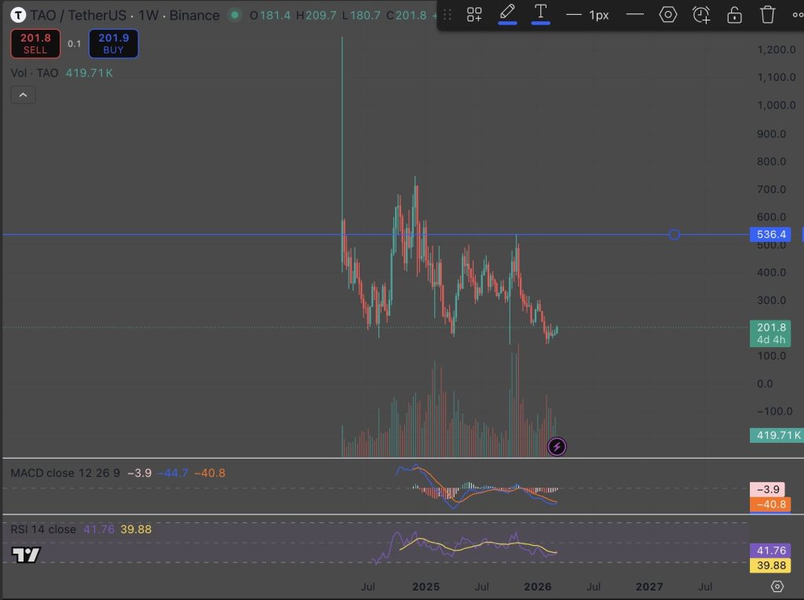Click the green market status dot

235,15
